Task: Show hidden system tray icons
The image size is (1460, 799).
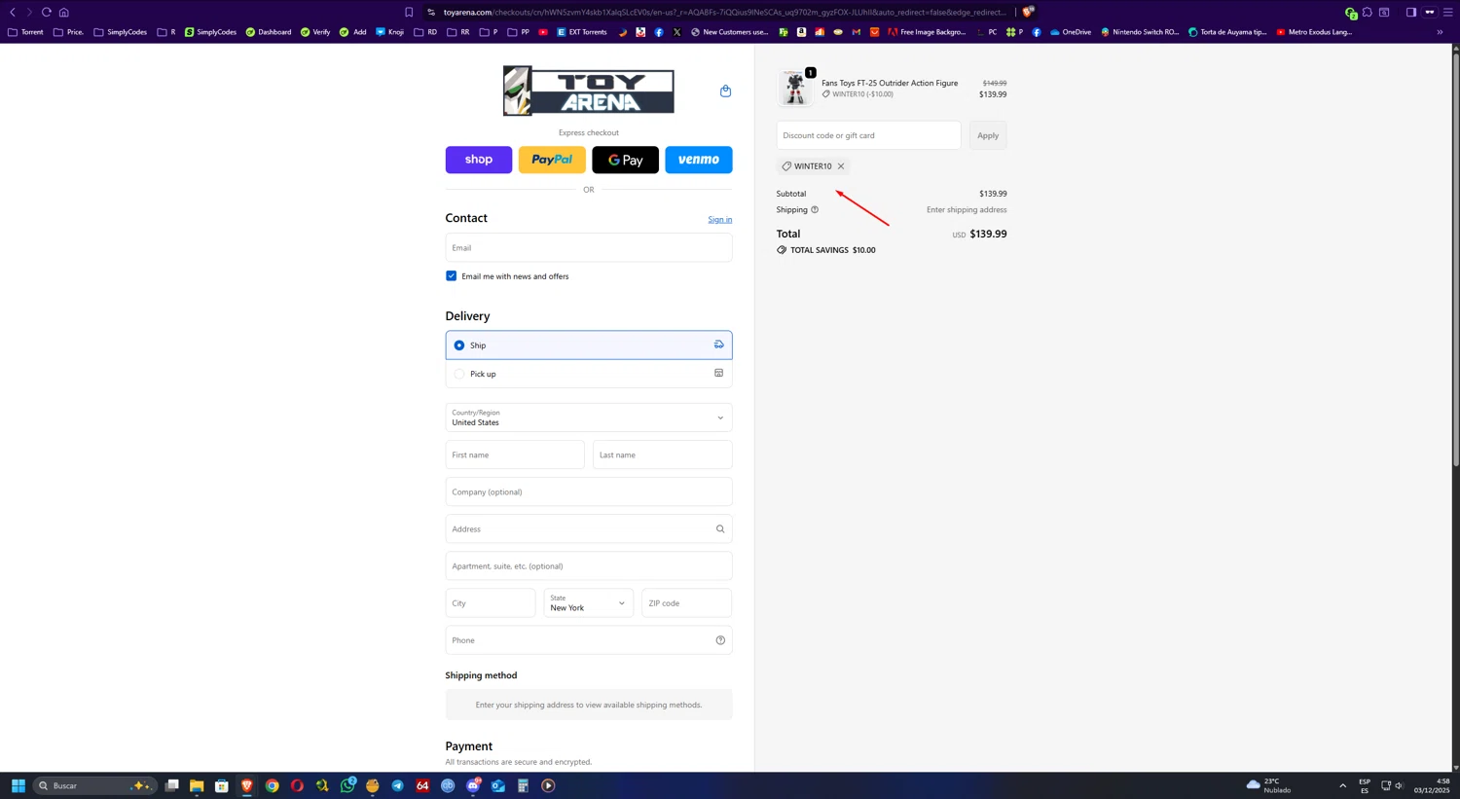Action: coord(1343,785)
